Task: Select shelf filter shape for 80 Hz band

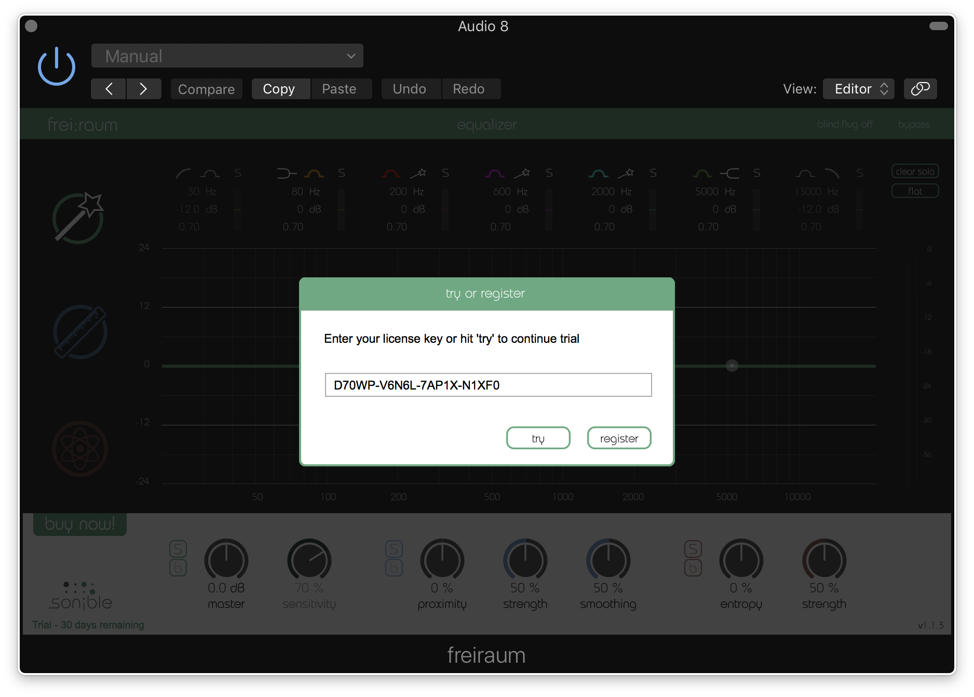Action: tap(287, 173)
